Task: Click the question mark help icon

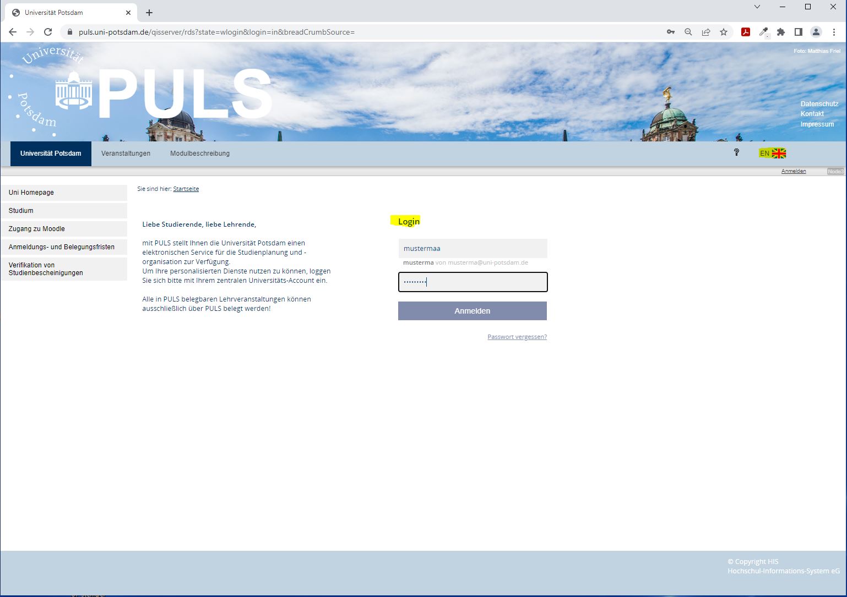Action: [x=736, y=152]
